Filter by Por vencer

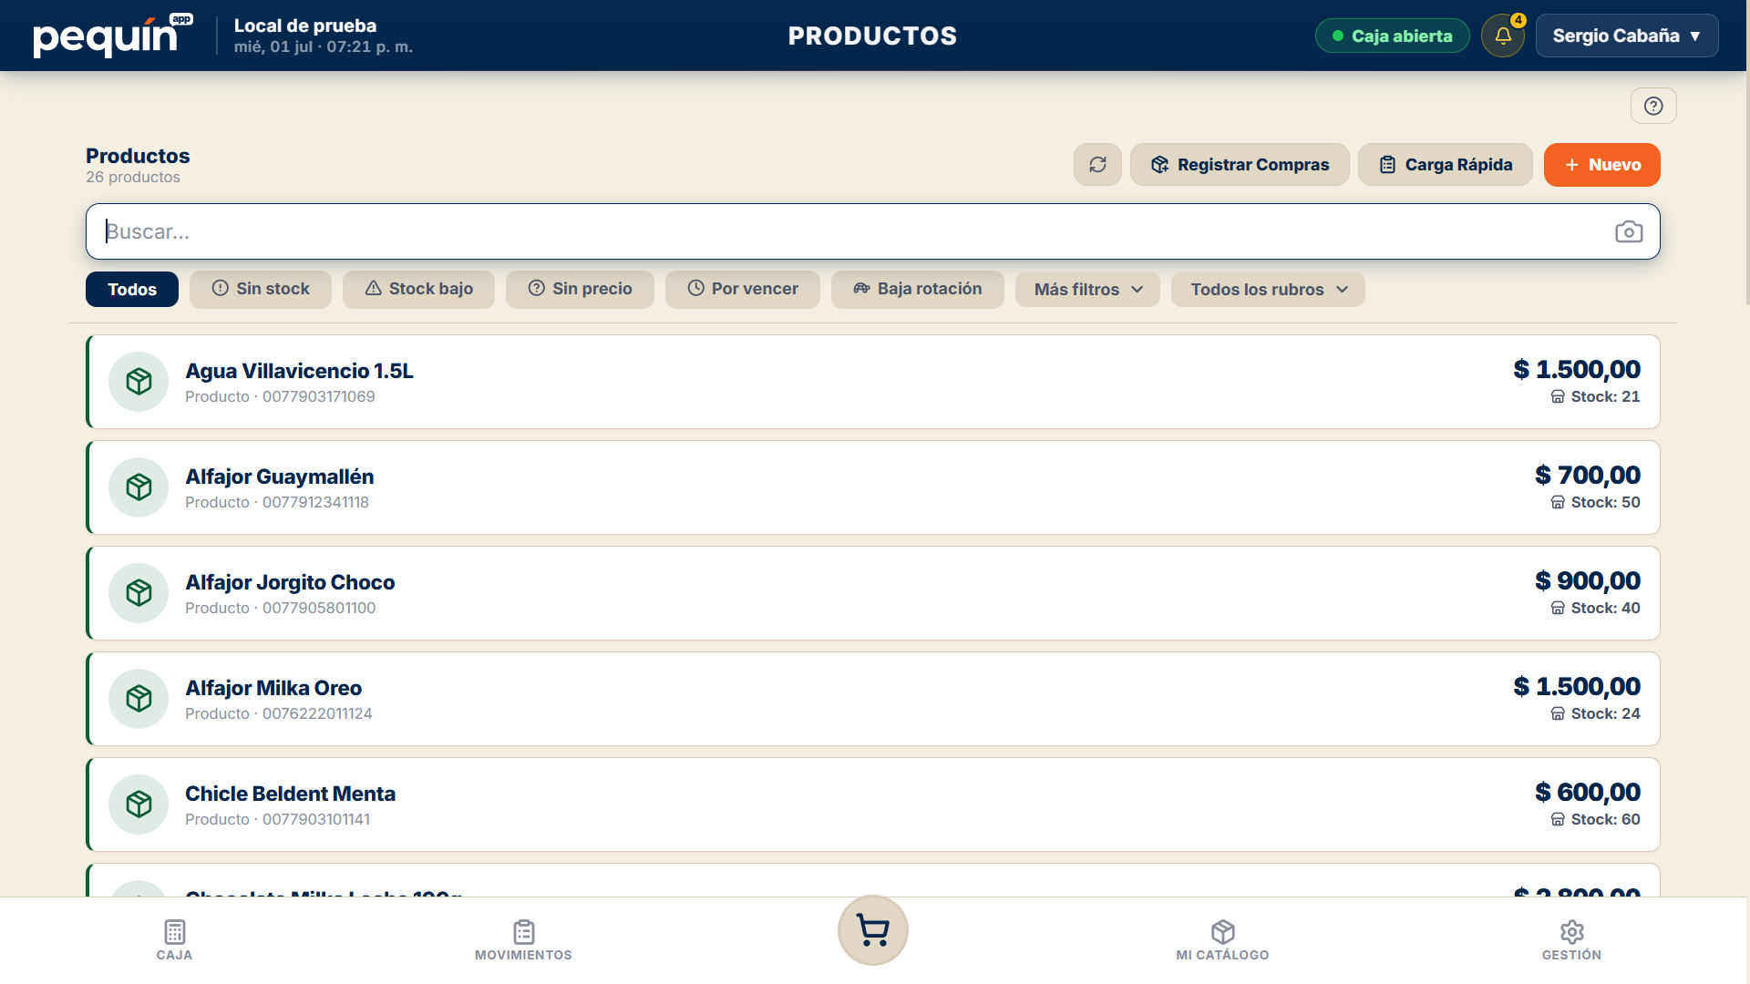(743, 290)
